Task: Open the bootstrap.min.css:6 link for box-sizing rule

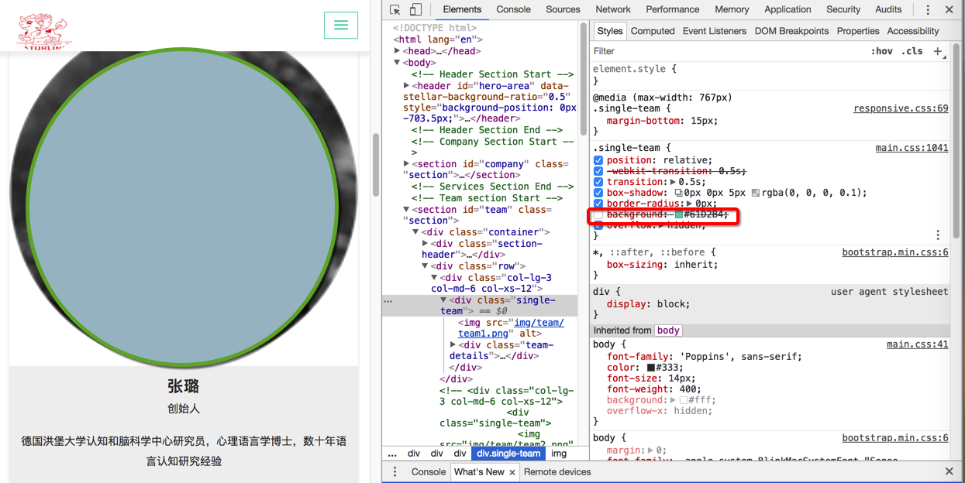Action: click(x=895, y=252)
